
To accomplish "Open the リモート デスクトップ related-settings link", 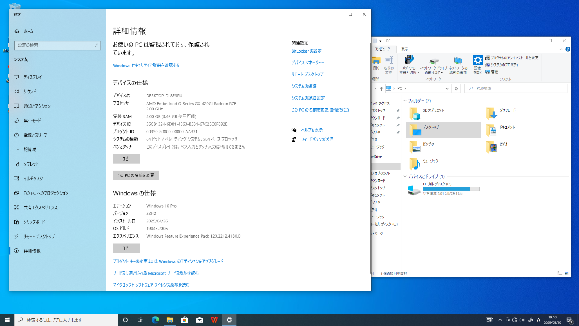I will point(307,75).
